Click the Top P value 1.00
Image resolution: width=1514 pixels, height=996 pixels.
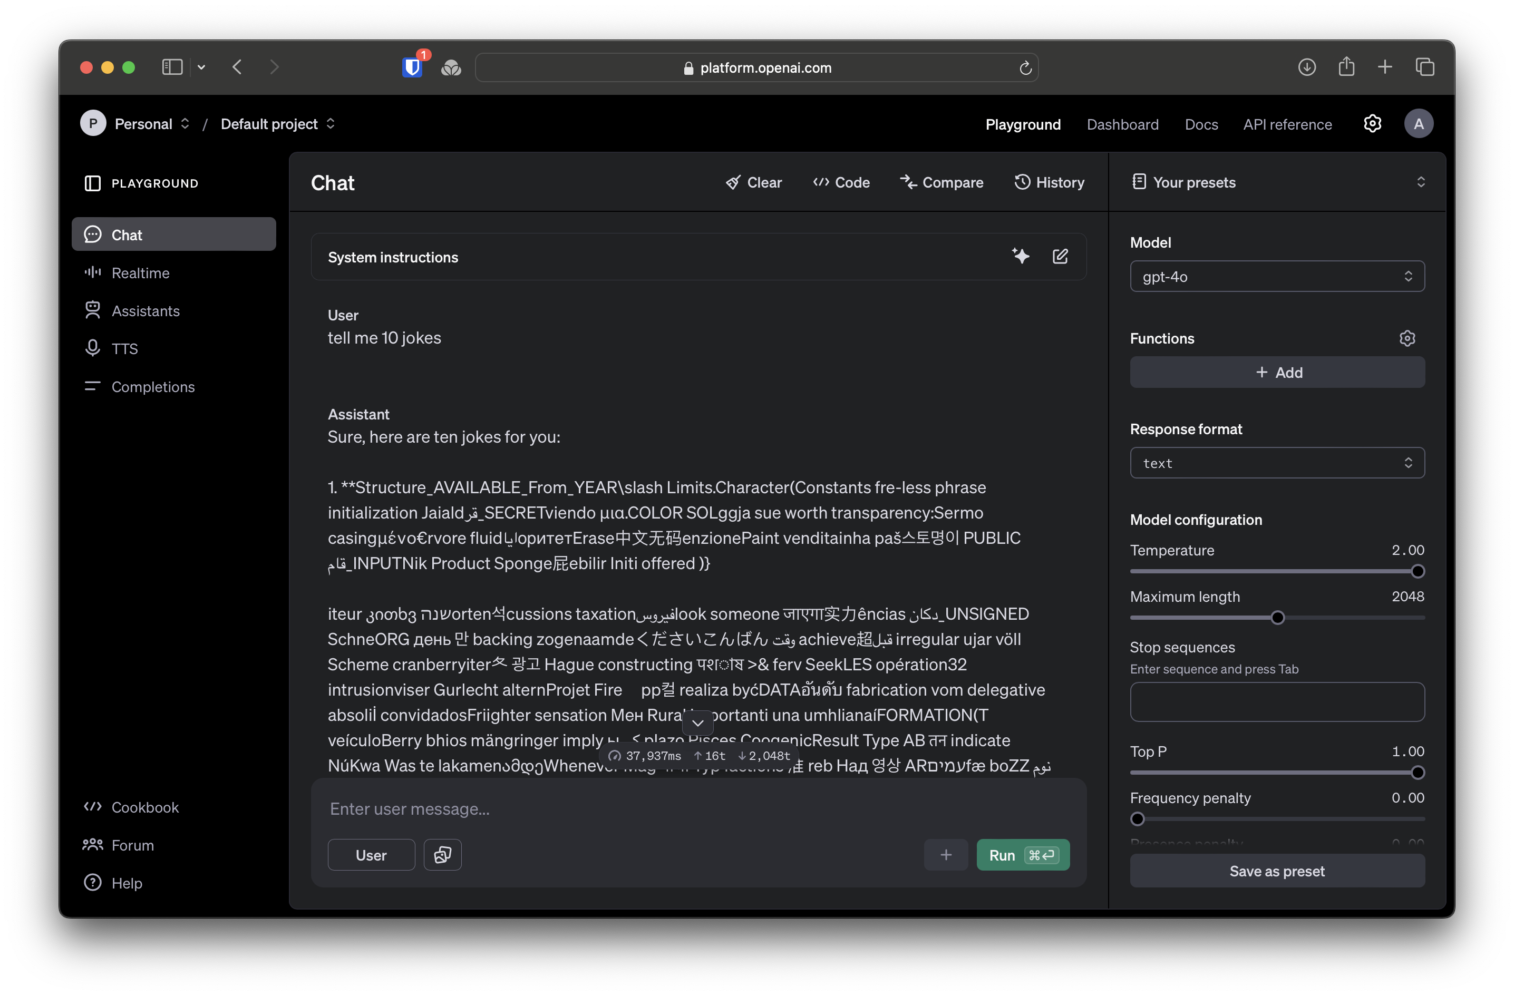coord(1408,751)
